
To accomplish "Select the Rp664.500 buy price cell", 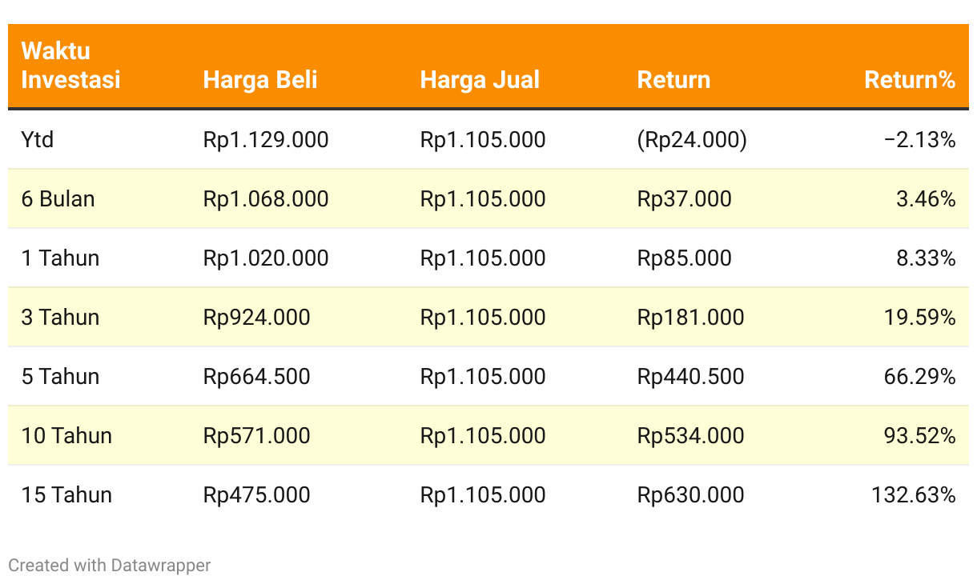I will (256, 377).
